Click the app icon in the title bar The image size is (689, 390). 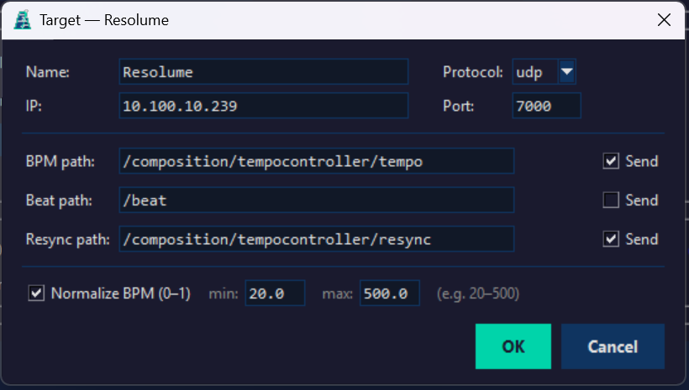(22, 20)
